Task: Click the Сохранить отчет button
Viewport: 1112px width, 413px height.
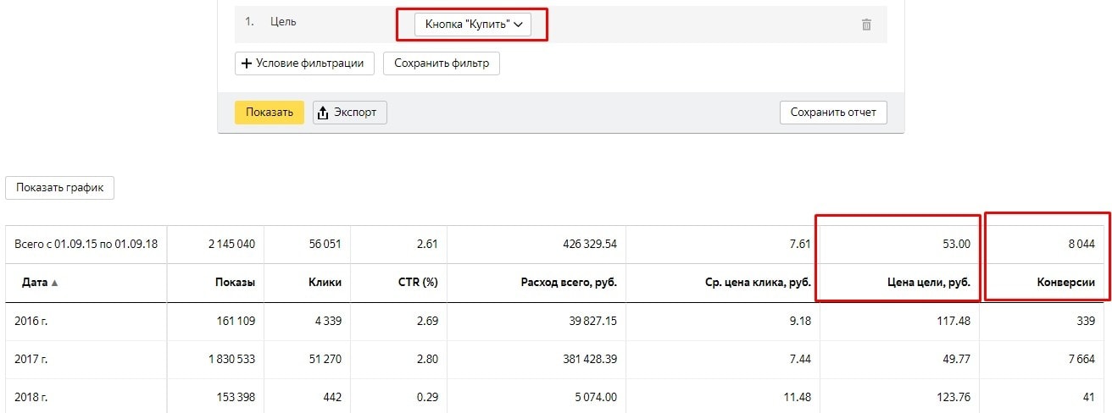Action: pyautogui.click(x=833, y=113)
